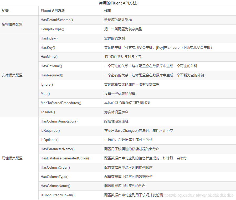Click the description mentioning 如计算，自增等
Image resolution: width=236 pixels, height=200 pixels.
pyautogui.click(x=146, y=158)
